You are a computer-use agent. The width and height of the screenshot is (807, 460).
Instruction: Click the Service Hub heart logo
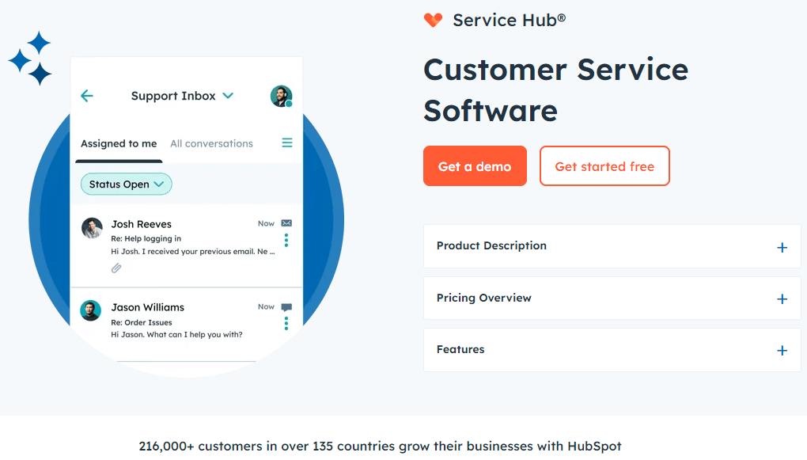click(x=434, y=20)
